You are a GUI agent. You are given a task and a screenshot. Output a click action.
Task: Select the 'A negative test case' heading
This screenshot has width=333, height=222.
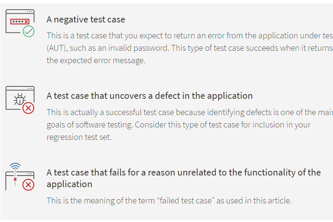pyautogui.click(x=86, y=19)
